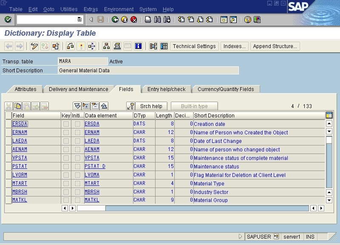Viewport: 340px width, 245px height.
Task: Toggle Key checkbox for ERSDA row
Action: pos(66,124)
